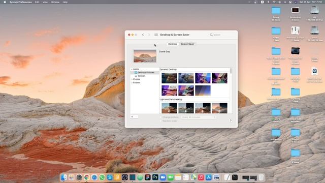The width and height of the screenshot is (325, 183).
Task: Click the Light and Dark Desktop heading
Action: [x=171, y=100]
